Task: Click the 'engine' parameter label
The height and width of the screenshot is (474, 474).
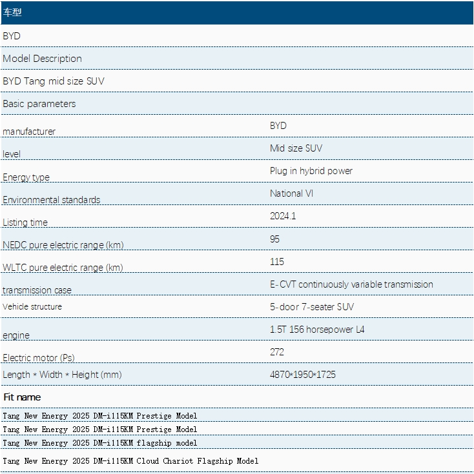Action: (x=16, y=335)
